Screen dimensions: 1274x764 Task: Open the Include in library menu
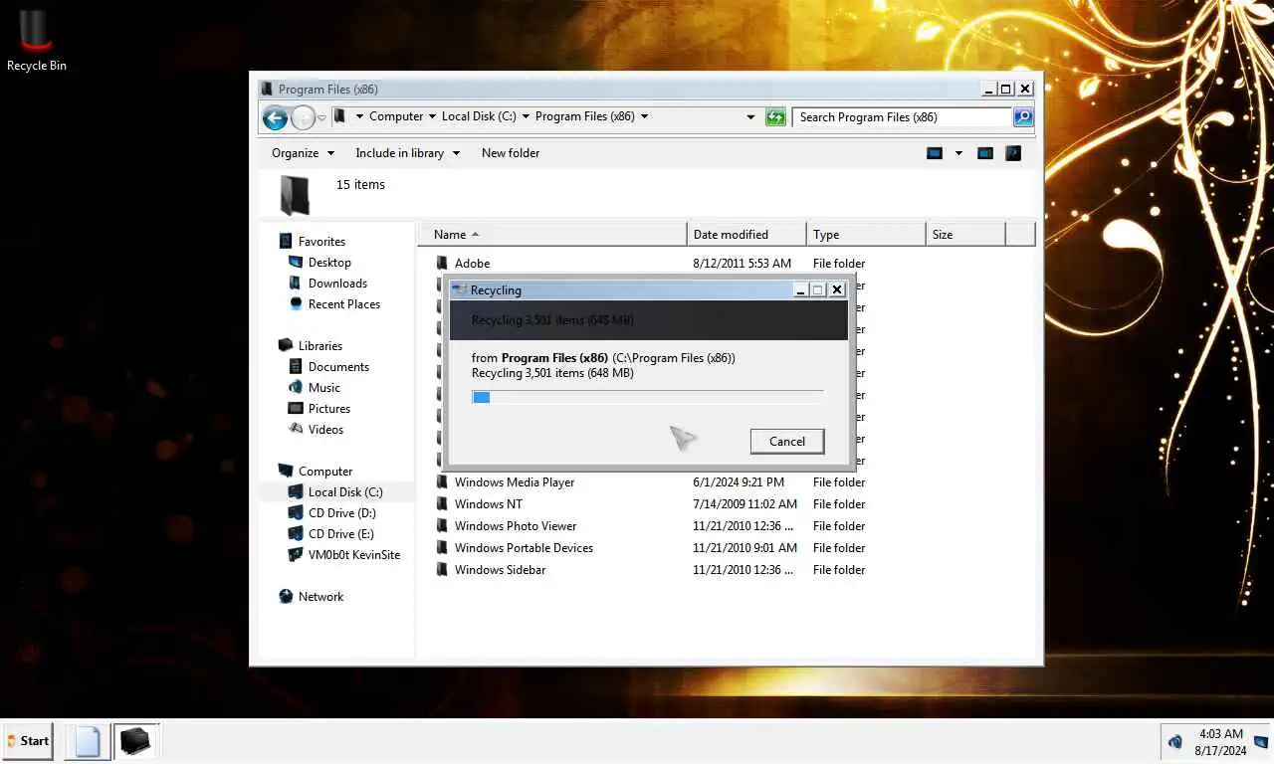[407, 153]
